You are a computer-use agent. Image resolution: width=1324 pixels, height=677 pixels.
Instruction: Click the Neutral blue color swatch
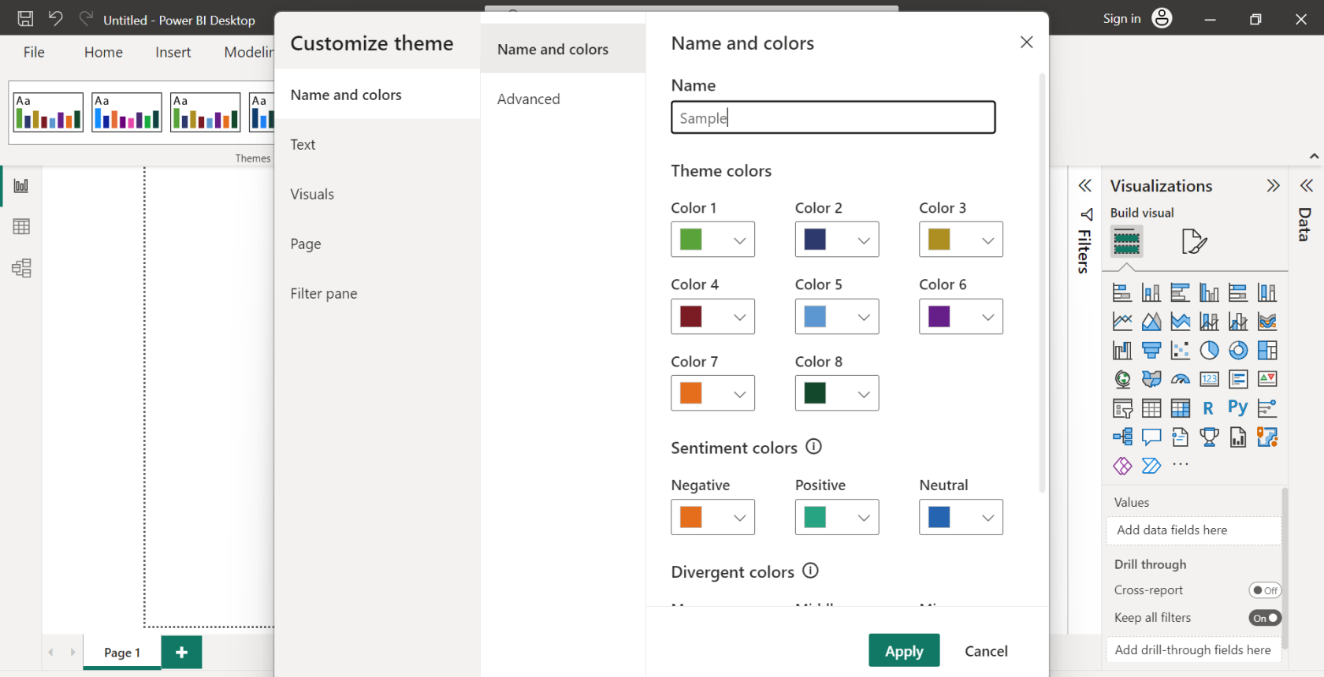click(939, 517)
